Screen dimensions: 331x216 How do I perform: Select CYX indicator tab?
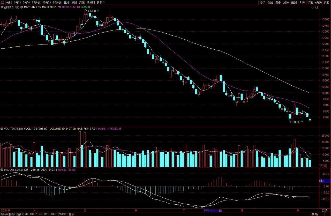(x=47, y=214)
